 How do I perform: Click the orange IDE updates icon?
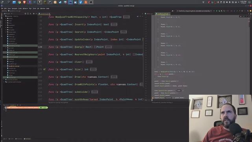[x=250, y=11]
